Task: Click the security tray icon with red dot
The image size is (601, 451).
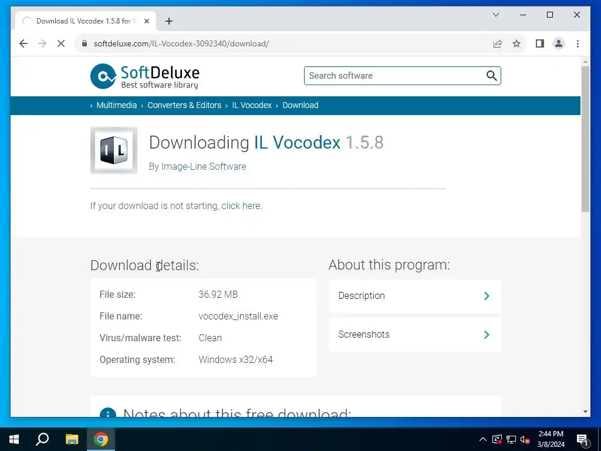Action: (497, 439)
